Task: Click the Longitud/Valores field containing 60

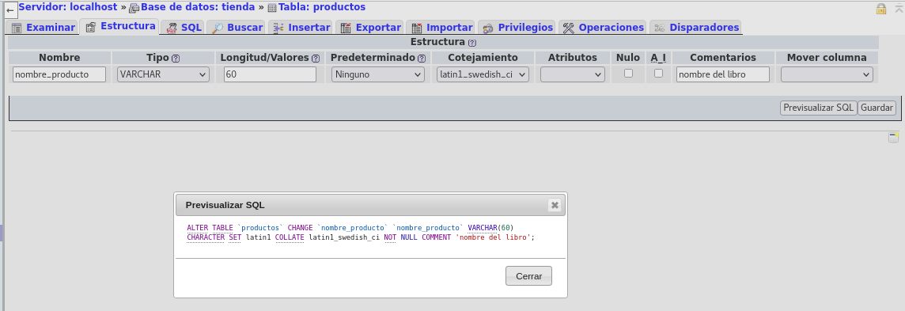Action: pos(270,74)
